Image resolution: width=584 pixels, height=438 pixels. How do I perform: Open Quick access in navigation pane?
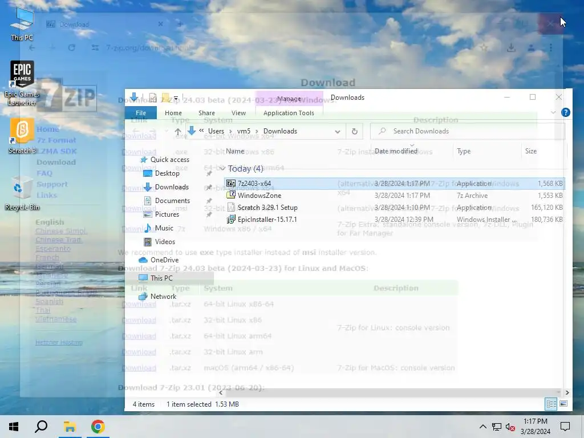(170, 160)
